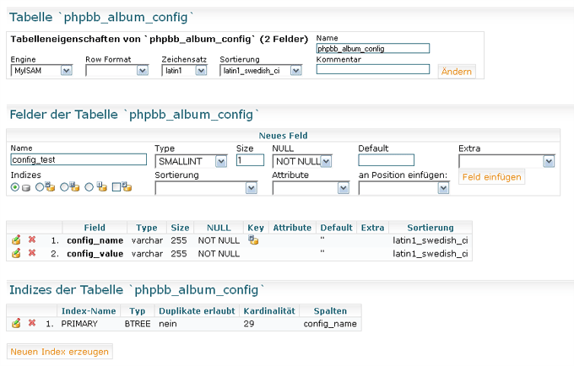Screen dimensions: 574x366
Task: Select the unique index radio button
Action: [x=64, y=187]
